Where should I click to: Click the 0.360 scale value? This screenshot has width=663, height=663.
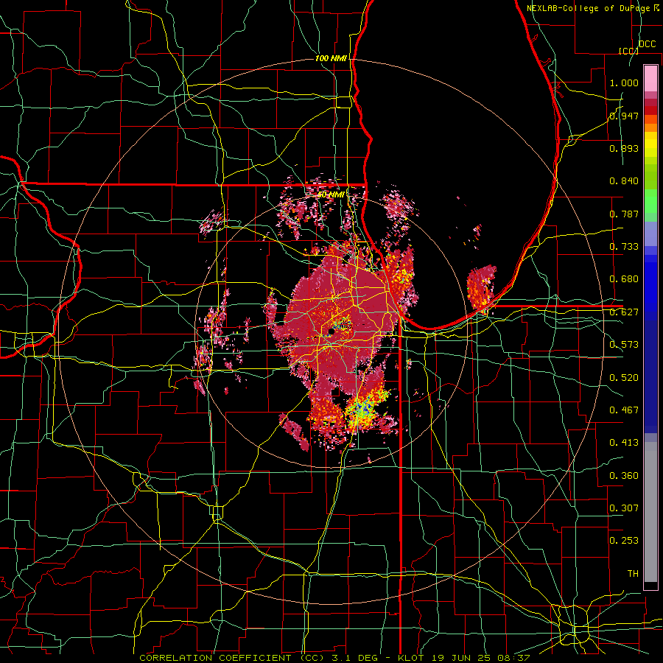click(624, 476)
